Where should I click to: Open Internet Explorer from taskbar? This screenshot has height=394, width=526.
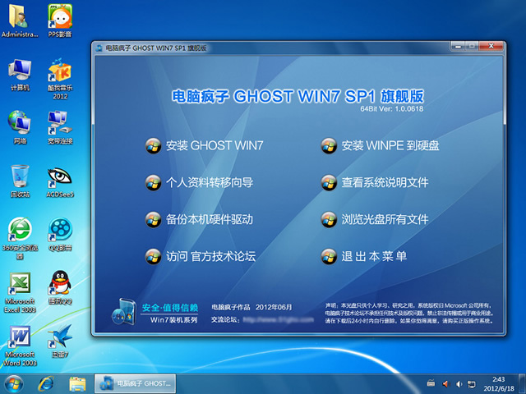46,384
